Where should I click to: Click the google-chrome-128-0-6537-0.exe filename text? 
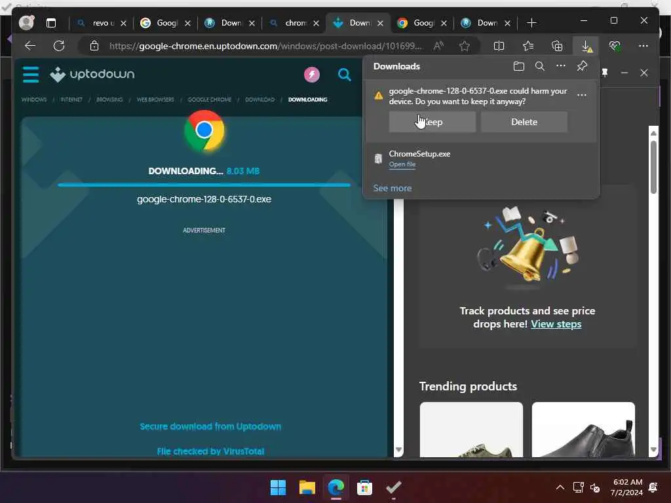click(x=204, y=199)
